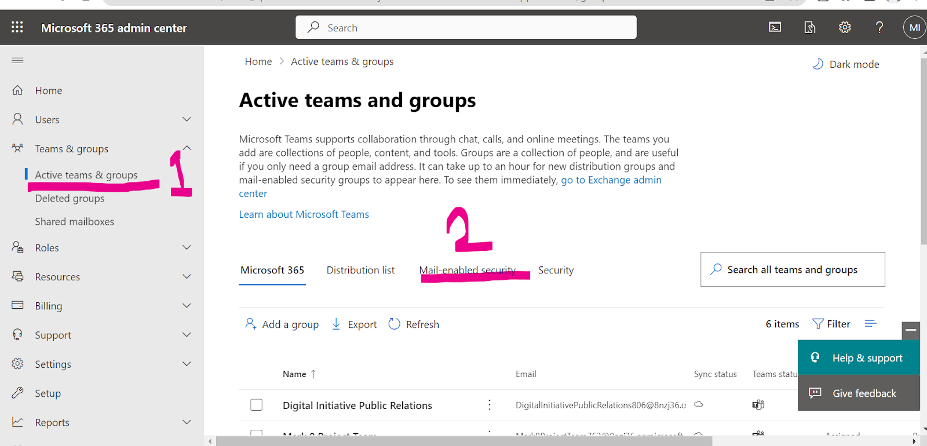Click the Refresh circular arrow icon
The height and width of the screenshot is (446, 927).
[395, 324]
